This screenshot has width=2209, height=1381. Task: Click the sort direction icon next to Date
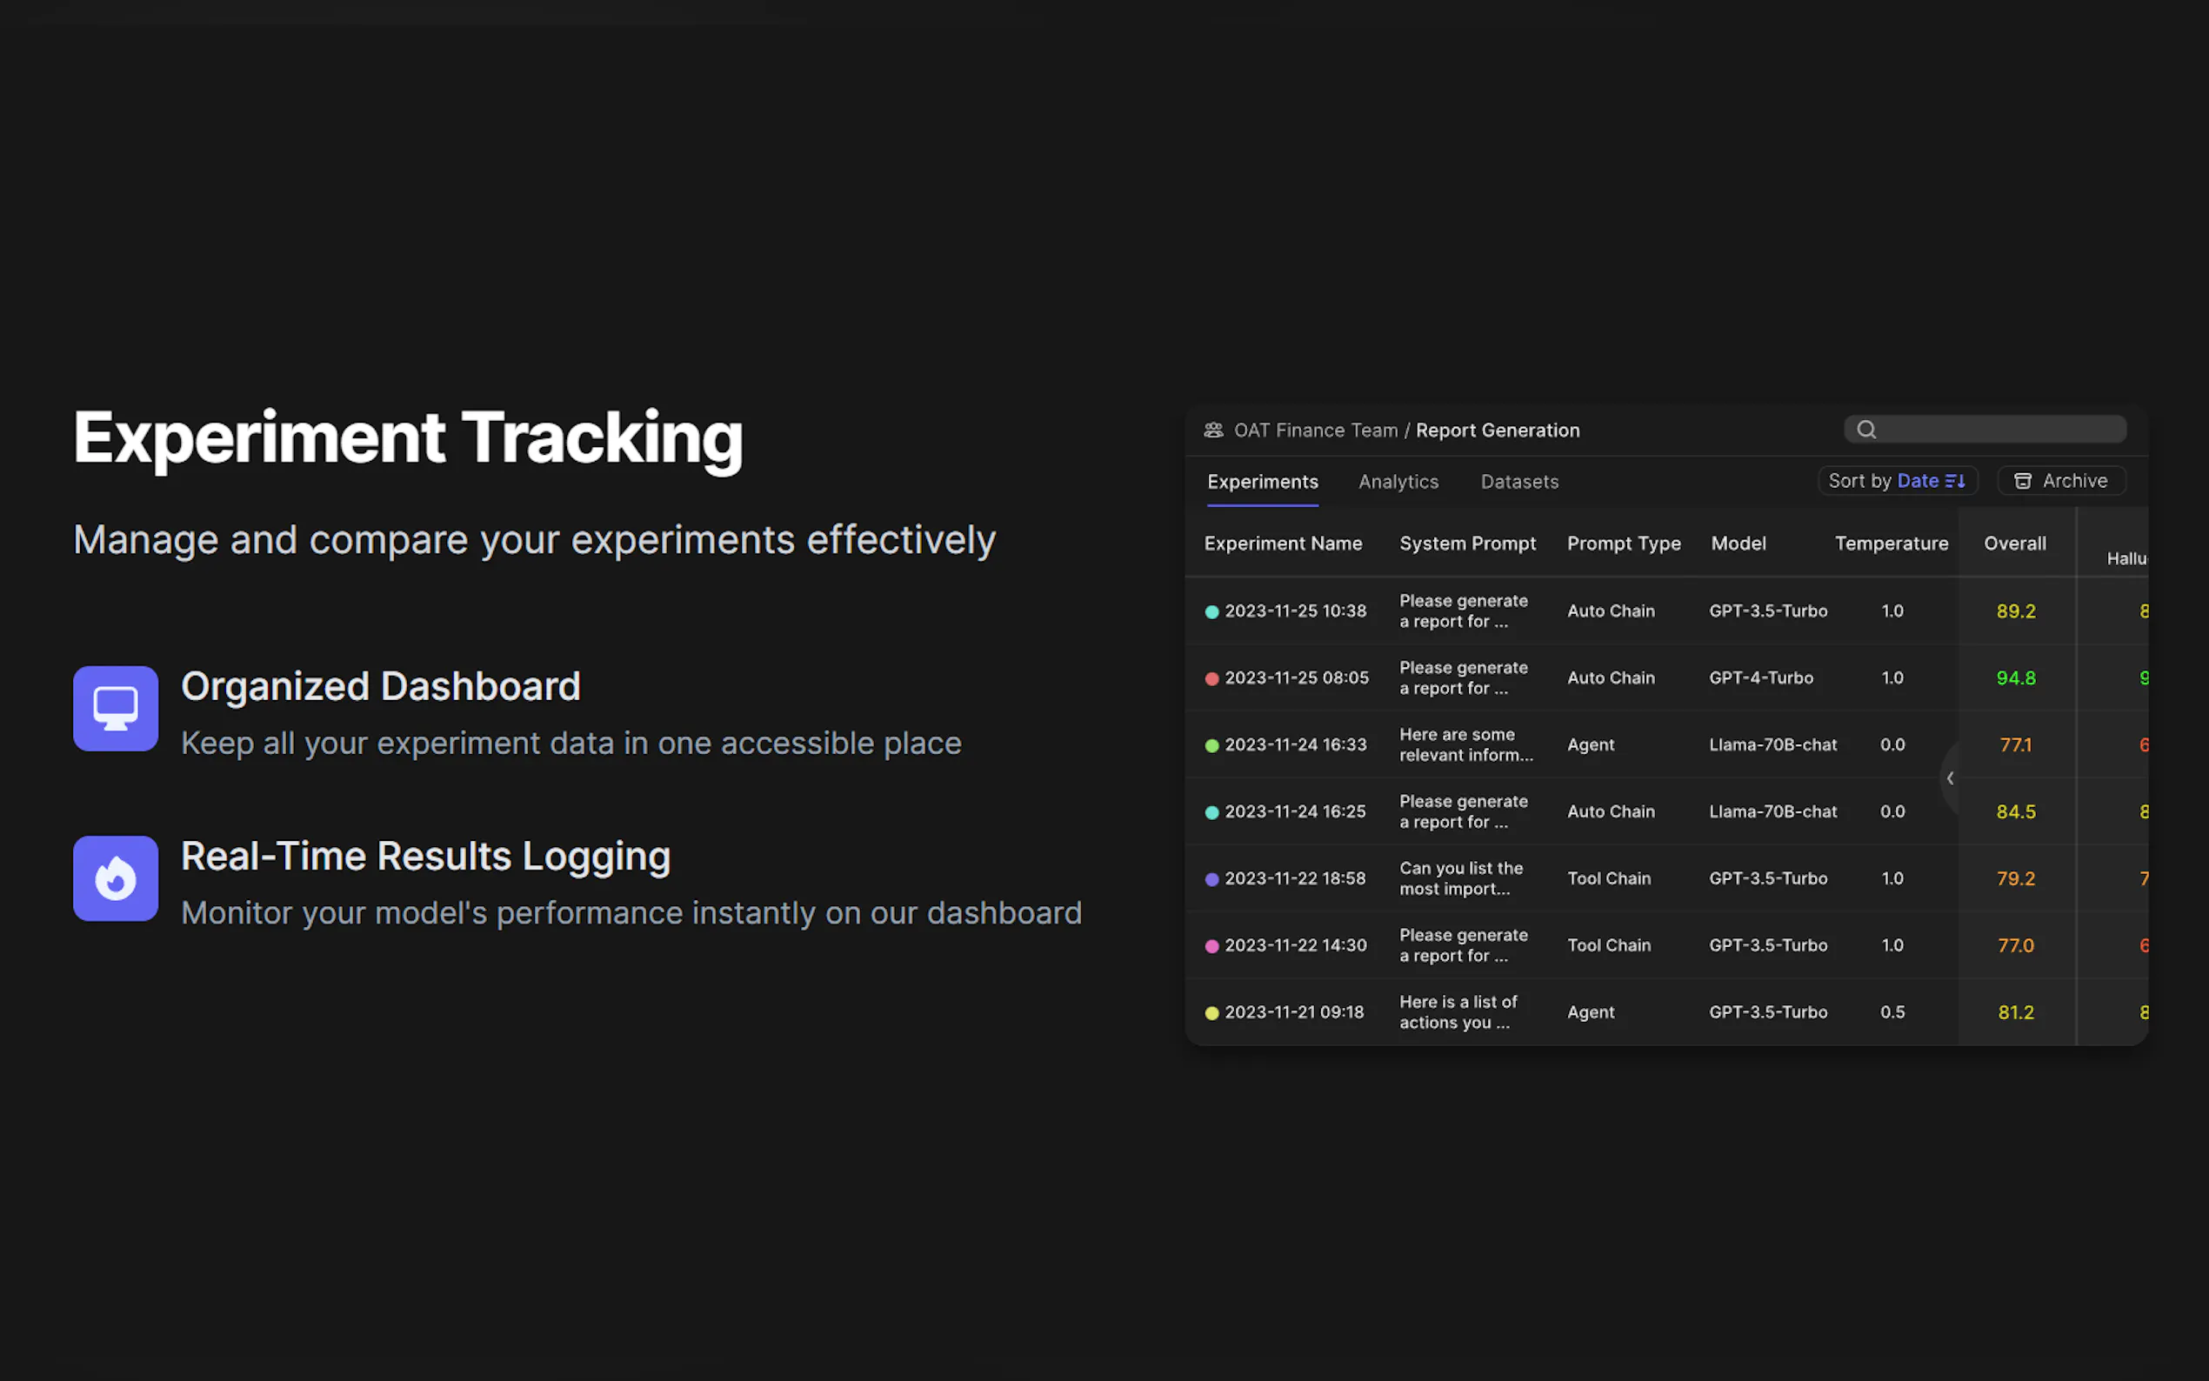1955,481
